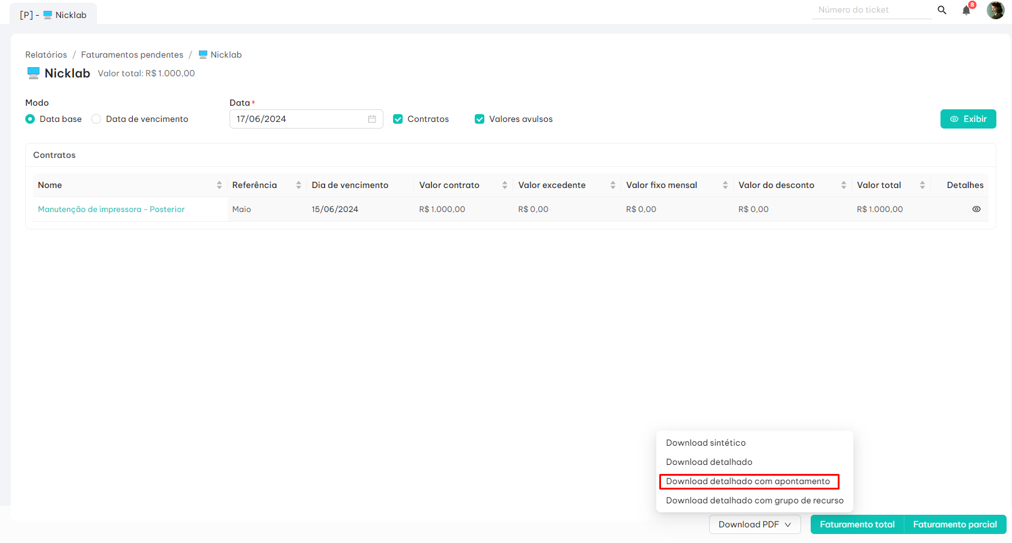Click the Número do ticket search field
Image resolution: width=1012 pixels, height=543 pixels.
point(871,10)
